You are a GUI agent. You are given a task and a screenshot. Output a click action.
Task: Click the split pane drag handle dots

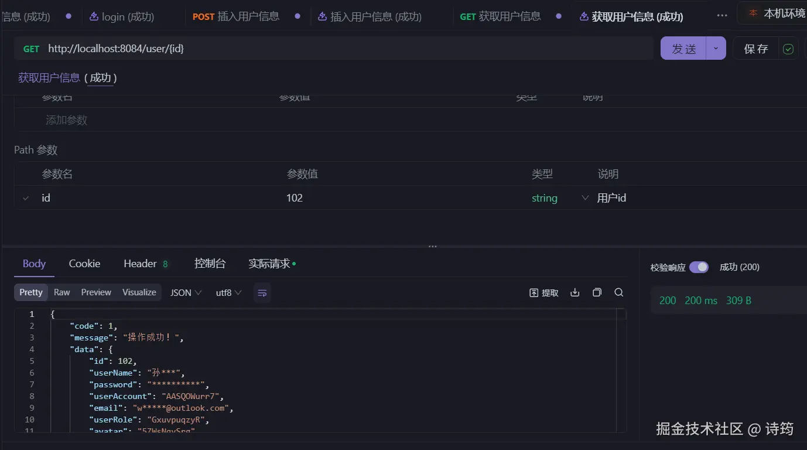[432, 247]
